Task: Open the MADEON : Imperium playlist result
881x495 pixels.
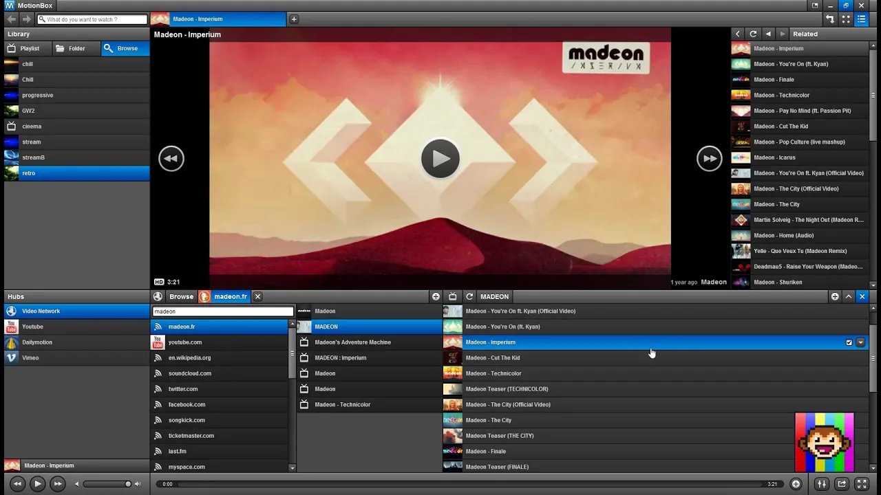Action: click(369, 358)
